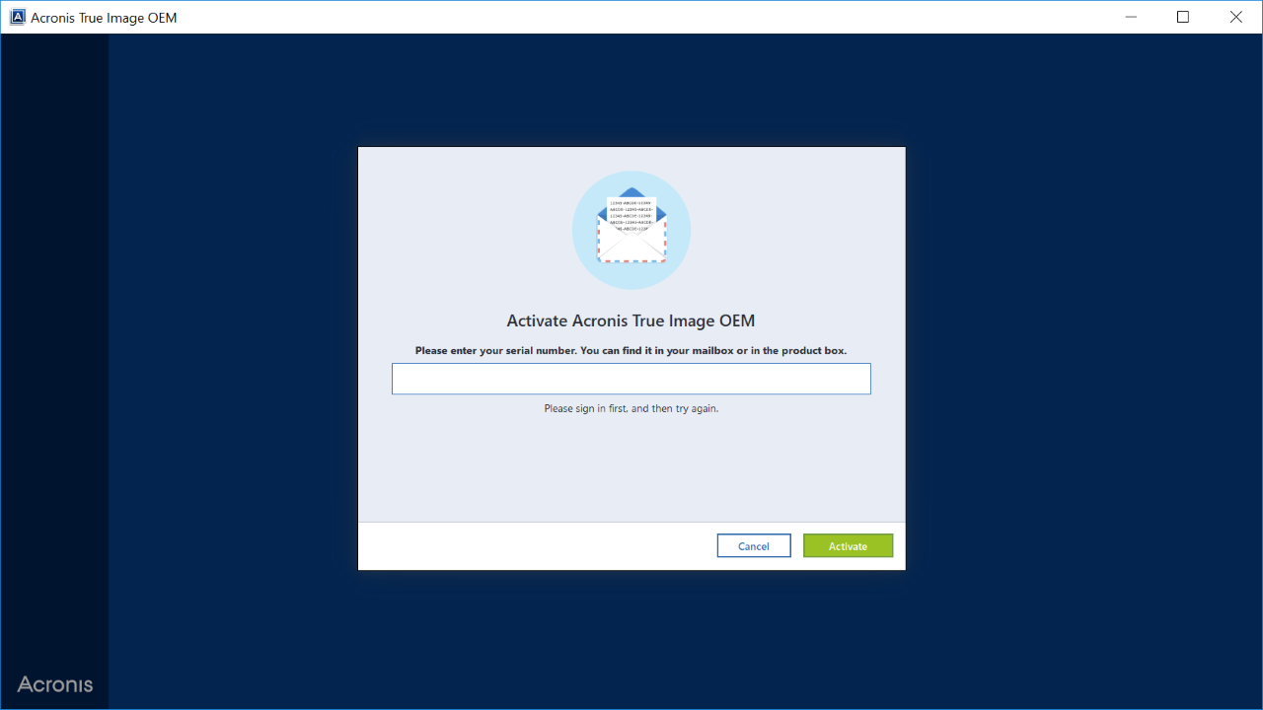Focus the serial number input field
Viewport: 1263px width, 710px height.
(x=631, y=379)
